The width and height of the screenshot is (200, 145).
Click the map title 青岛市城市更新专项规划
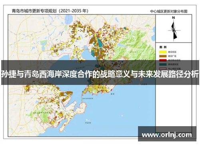click(x=34, y=11)
